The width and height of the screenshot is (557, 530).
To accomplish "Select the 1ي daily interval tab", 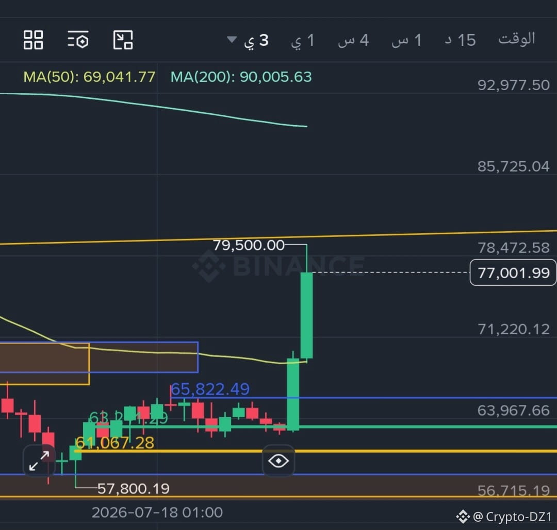I will click(303, 41).
